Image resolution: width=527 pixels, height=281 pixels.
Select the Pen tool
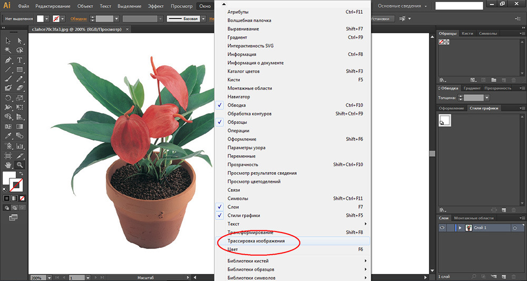[x=8, y=60]
